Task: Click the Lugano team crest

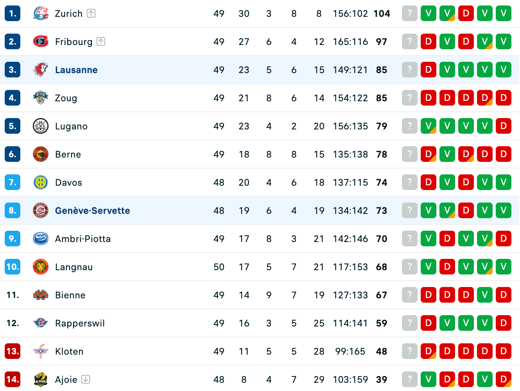Action: [41, 126]
